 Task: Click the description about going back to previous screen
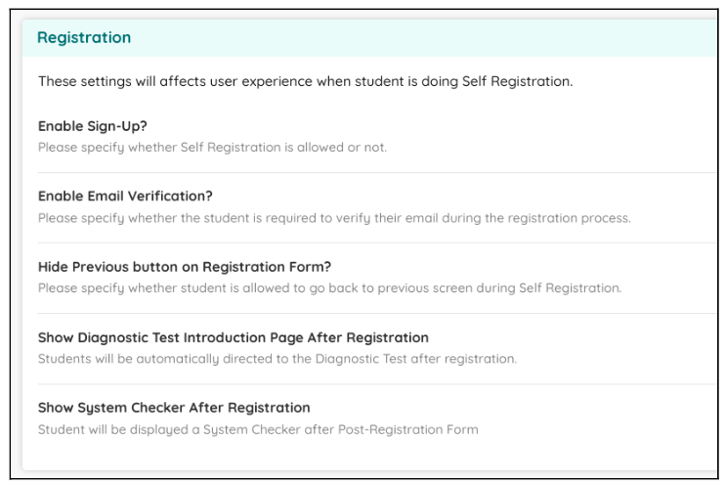329,287
